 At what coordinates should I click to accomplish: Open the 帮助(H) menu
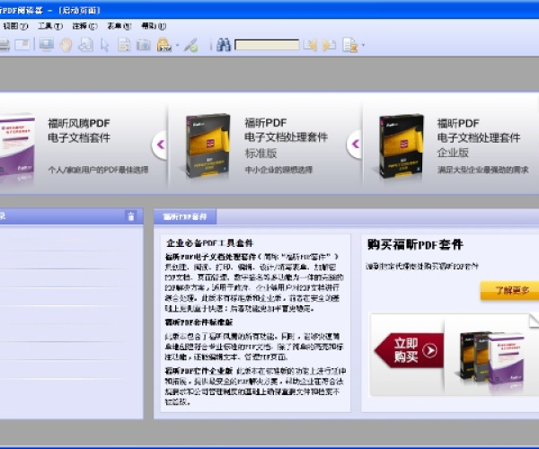(x=154, y=26)
